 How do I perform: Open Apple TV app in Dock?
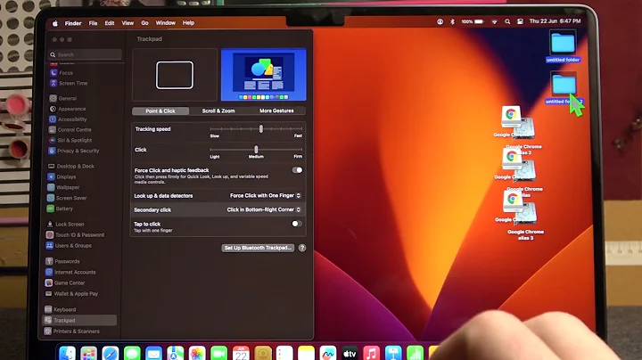[x=350, y=354]
